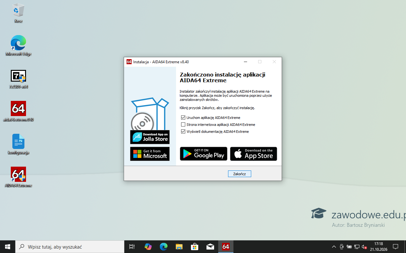Image resolution: width=406 pixels, height=253 pixels.
Task: Open the App Store download badge
Action: (x=253, y=154)
